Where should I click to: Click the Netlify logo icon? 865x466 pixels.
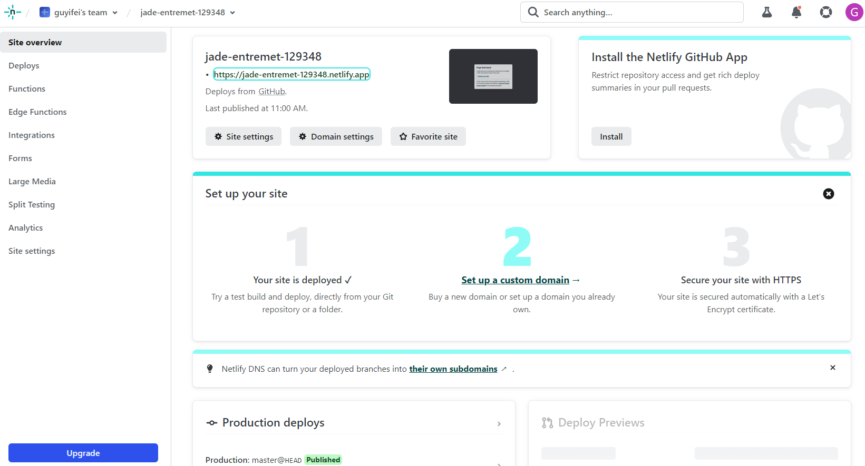point(12,12)
